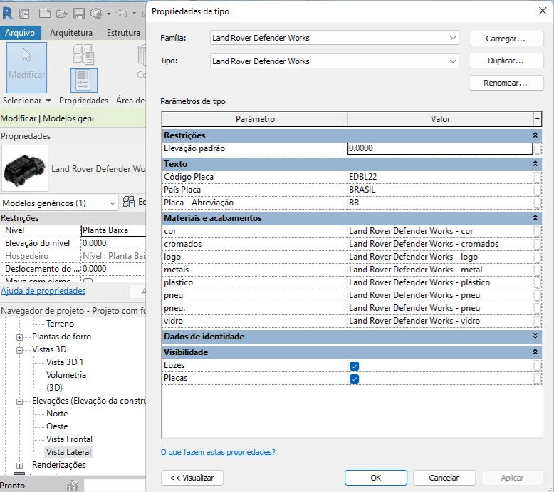Collapse the Materiais e acabamentos group

[x=535, y=218]
